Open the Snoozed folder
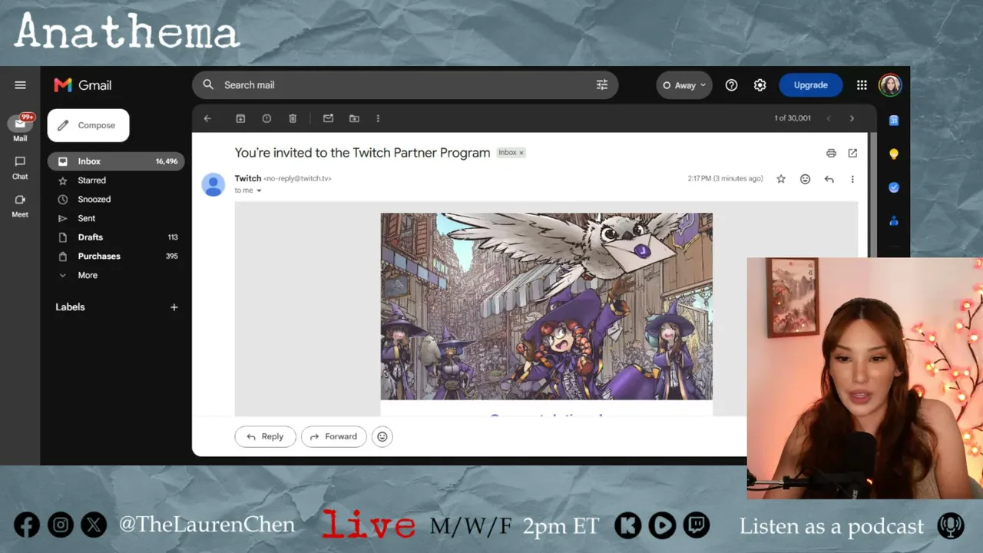983x553 pixels. pos(117,200)
